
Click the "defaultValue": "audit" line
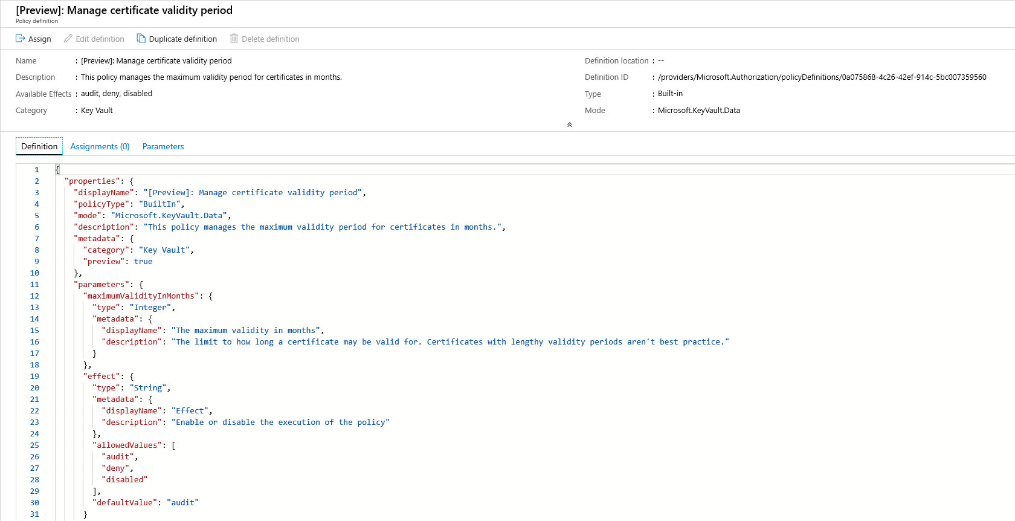point(146,502)
